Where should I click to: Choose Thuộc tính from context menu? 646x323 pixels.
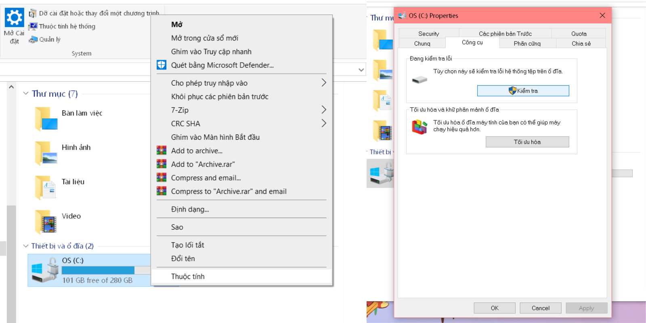[188, 277]
